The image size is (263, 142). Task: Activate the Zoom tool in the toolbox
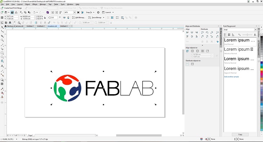(x=2, y=40)
